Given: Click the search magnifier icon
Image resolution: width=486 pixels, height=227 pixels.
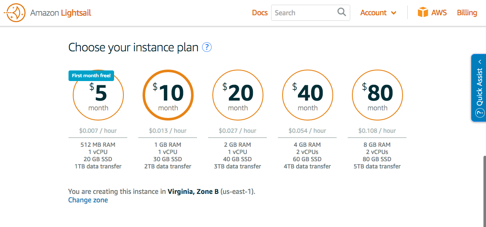Looking at the screenshot, I should pos(342,12).
